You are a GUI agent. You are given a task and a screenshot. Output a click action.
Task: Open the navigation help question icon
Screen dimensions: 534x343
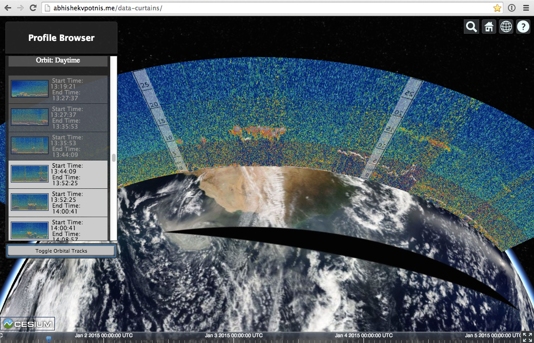click(524, 27)
